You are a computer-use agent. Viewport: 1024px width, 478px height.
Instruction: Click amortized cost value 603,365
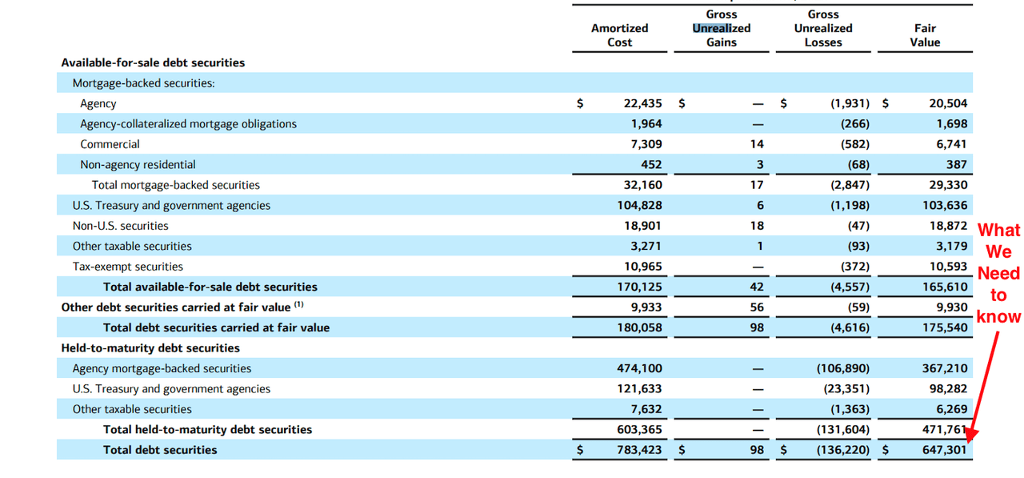click(x=639, y=429)
